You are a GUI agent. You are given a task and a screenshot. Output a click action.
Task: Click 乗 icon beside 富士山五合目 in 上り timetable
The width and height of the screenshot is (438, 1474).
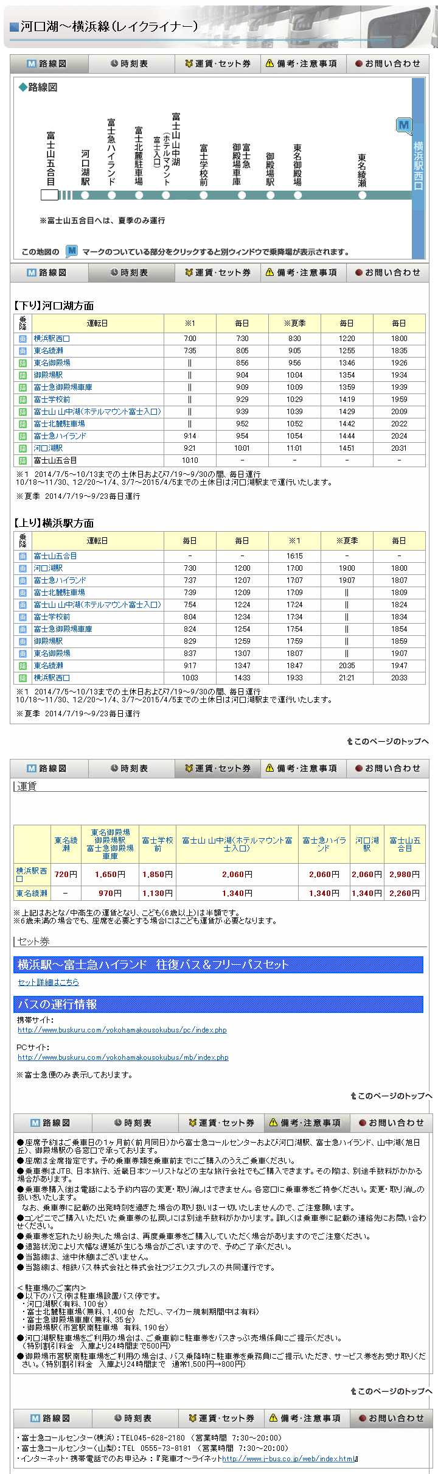[x=23, y=556]
